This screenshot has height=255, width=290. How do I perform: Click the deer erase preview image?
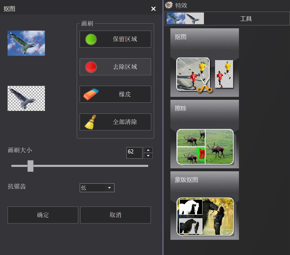205,147
